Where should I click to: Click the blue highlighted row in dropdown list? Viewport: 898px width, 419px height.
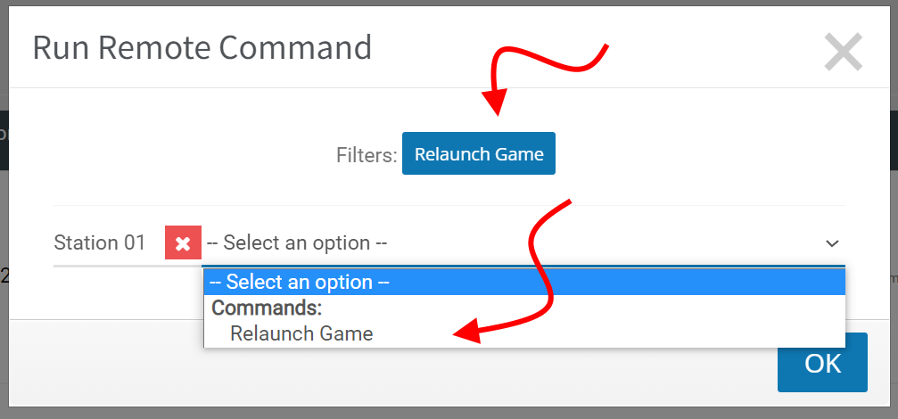[x=524, y=283]
